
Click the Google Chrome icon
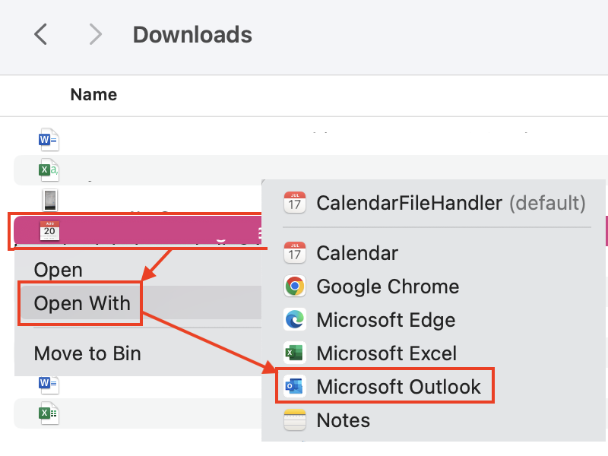pyautogui.click(x=295, y=287)
